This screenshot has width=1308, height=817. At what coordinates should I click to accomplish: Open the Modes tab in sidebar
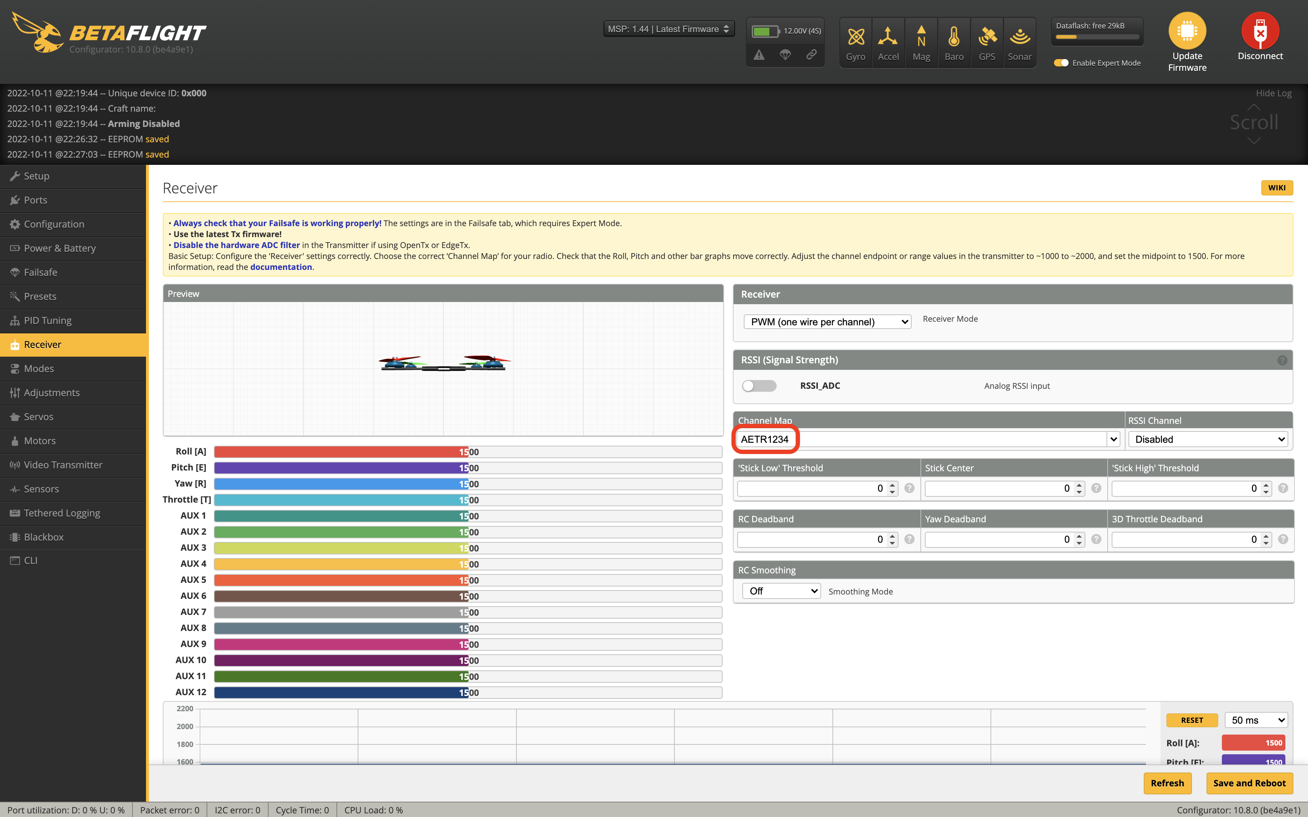click(39, 368)
